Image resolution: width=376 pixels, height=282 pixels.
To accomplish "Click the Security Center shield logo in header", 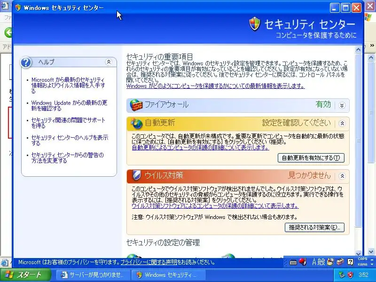I will [255, 24].
